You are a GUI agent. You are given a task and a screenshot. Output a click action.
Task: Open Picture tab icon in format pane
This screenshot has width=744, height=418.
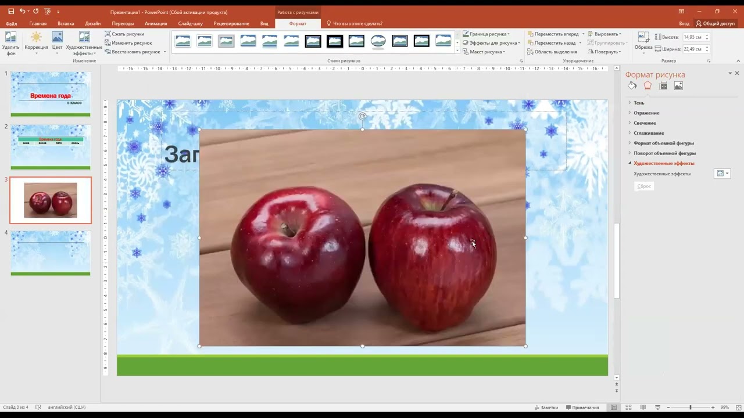pyautogui.click(x=678, y=86)
